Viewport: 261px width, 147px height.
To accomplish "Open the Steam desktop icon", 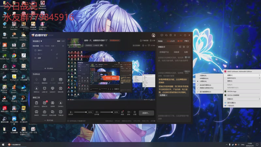I will tap(5, 77).
